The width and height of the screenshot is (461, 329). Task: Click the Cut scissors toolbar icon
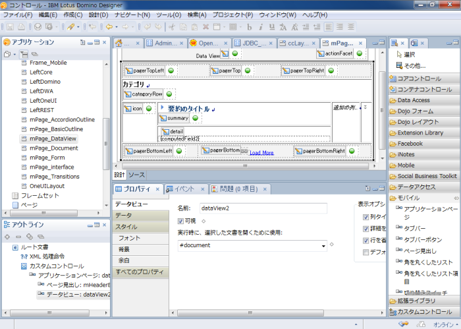[x=172, y=27]
